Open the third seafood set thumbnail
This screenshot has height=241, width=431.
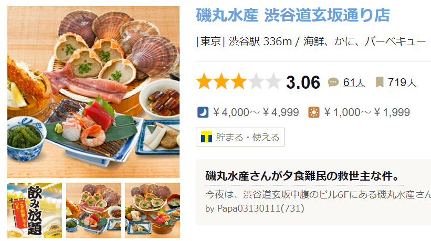pyautogui.click(x=153, y=210)
